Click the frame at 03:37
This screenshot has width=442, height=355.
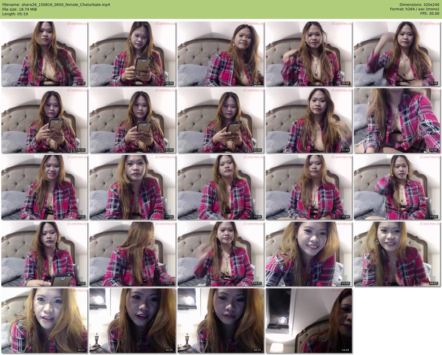tap(221, 254)
